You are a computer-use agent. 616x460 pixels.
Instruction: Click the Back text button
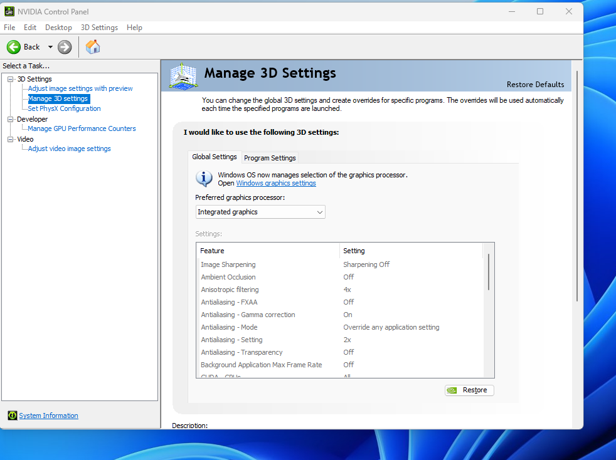pyautogui.click(x=31, y=47)
